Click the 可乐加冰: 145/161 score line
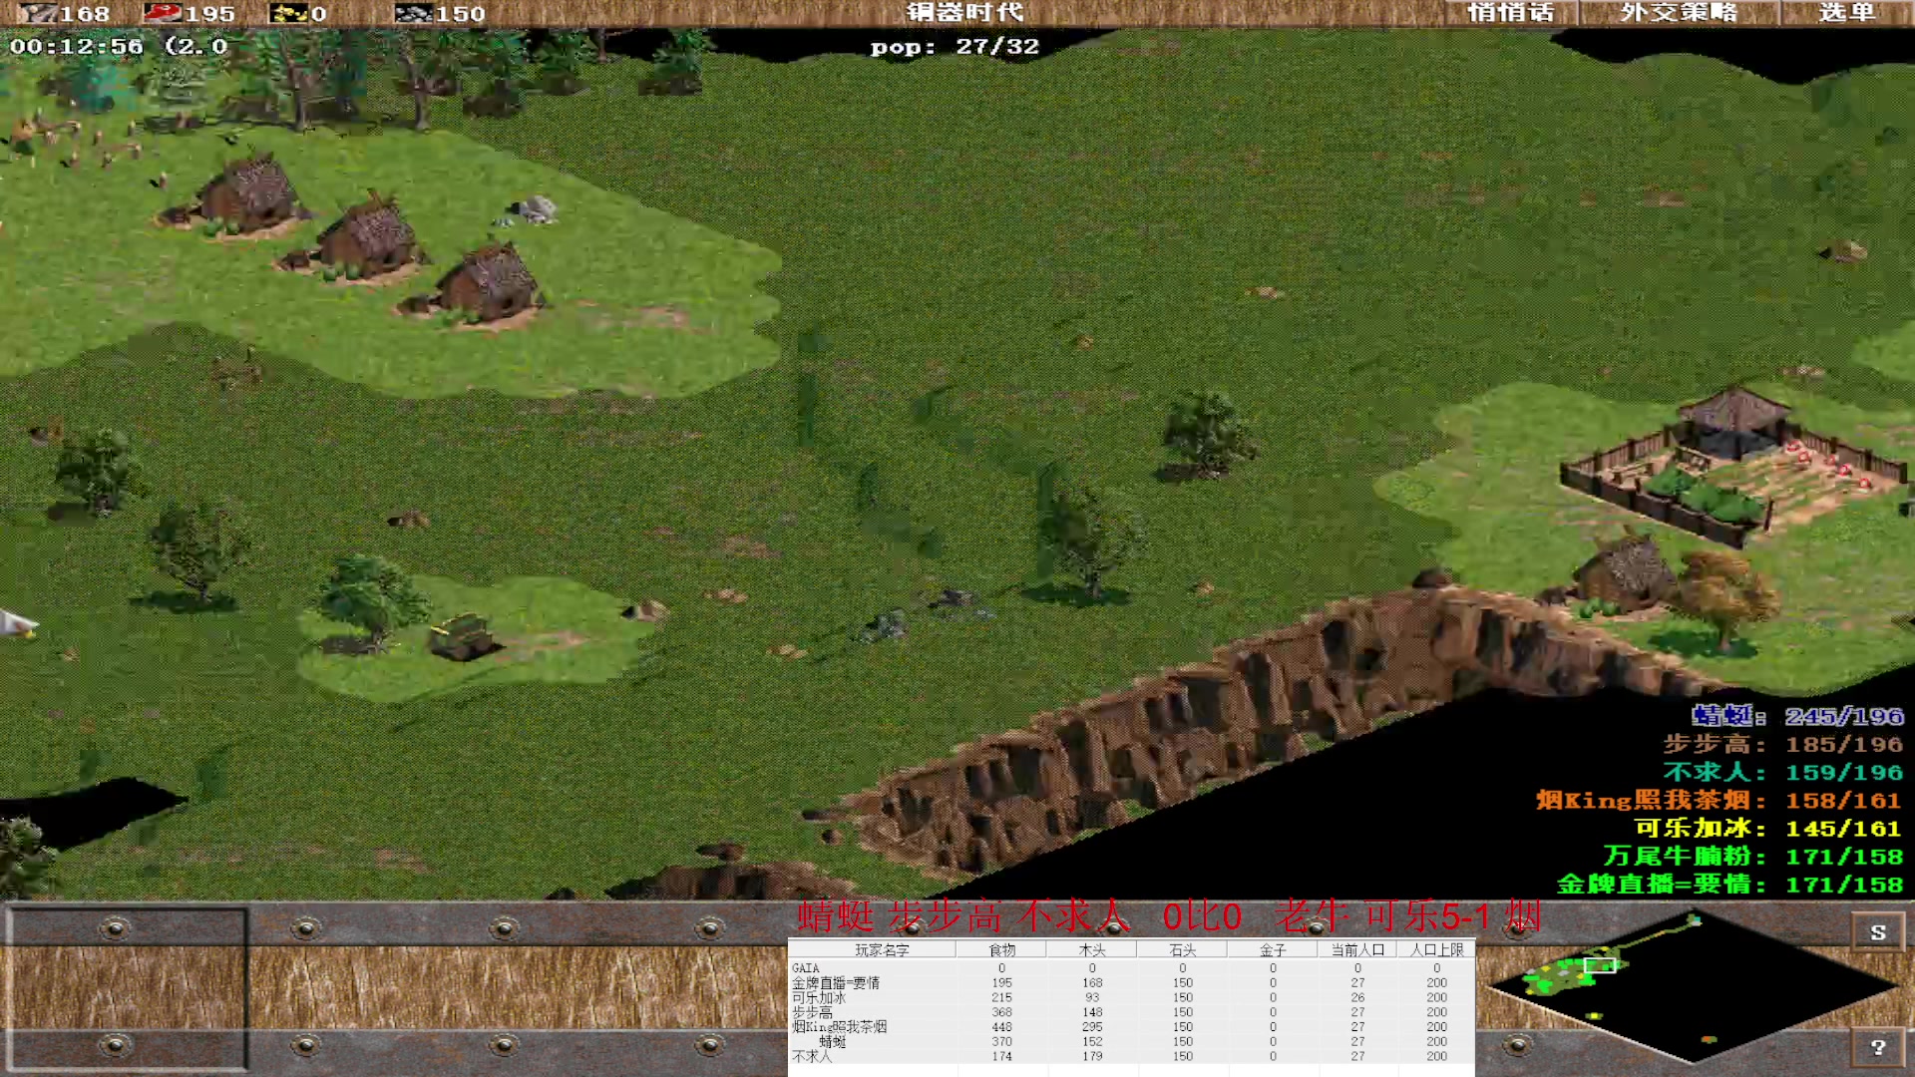The height and width of the screenshot is (1077, 1915). pos(1768,828)
